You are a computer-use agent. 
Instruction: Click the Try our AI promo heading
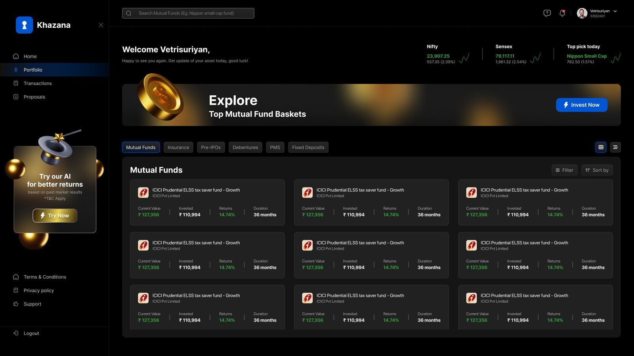pyautogui.click(x=55, y=180)
